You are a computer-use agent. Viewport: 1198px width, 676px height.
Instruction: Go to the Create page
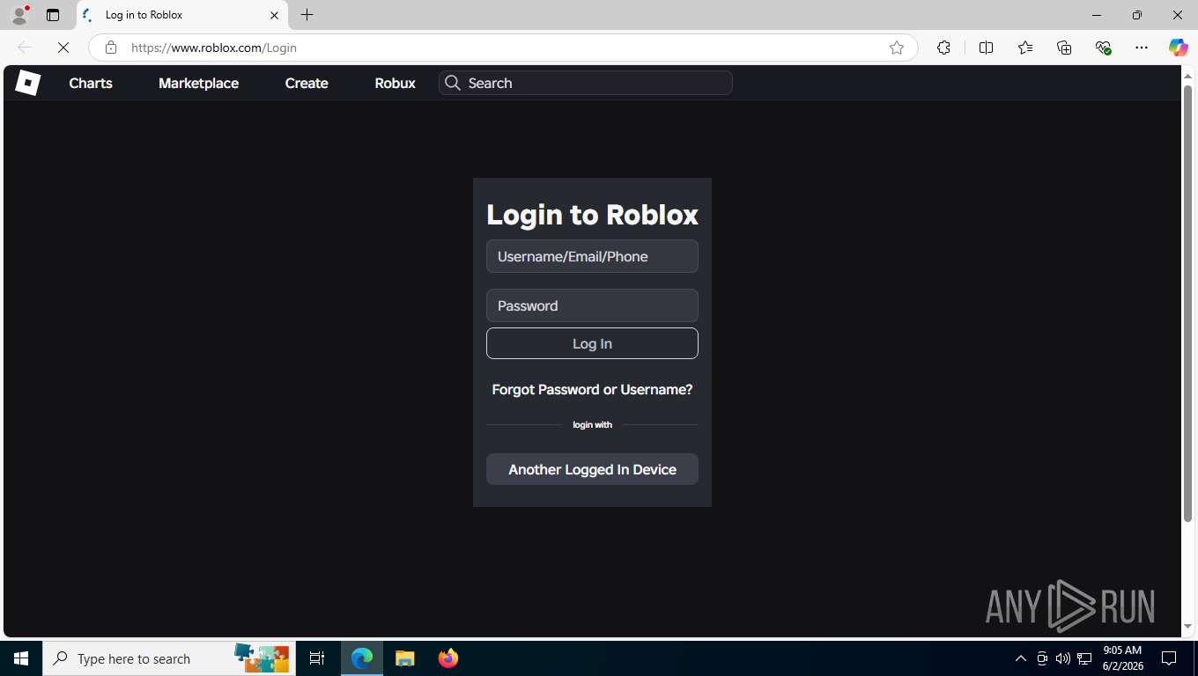coord(307,83)
